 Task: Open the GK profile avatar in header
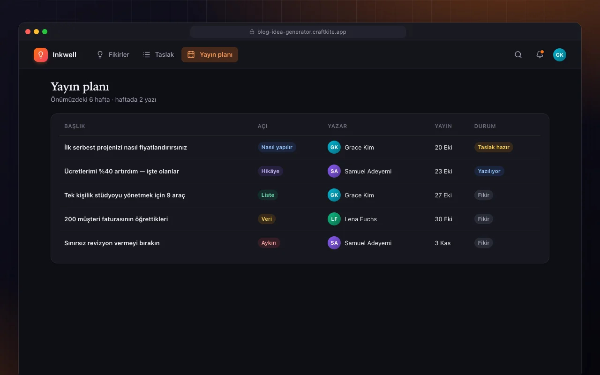pyautogui.click(x=559, y=55)
